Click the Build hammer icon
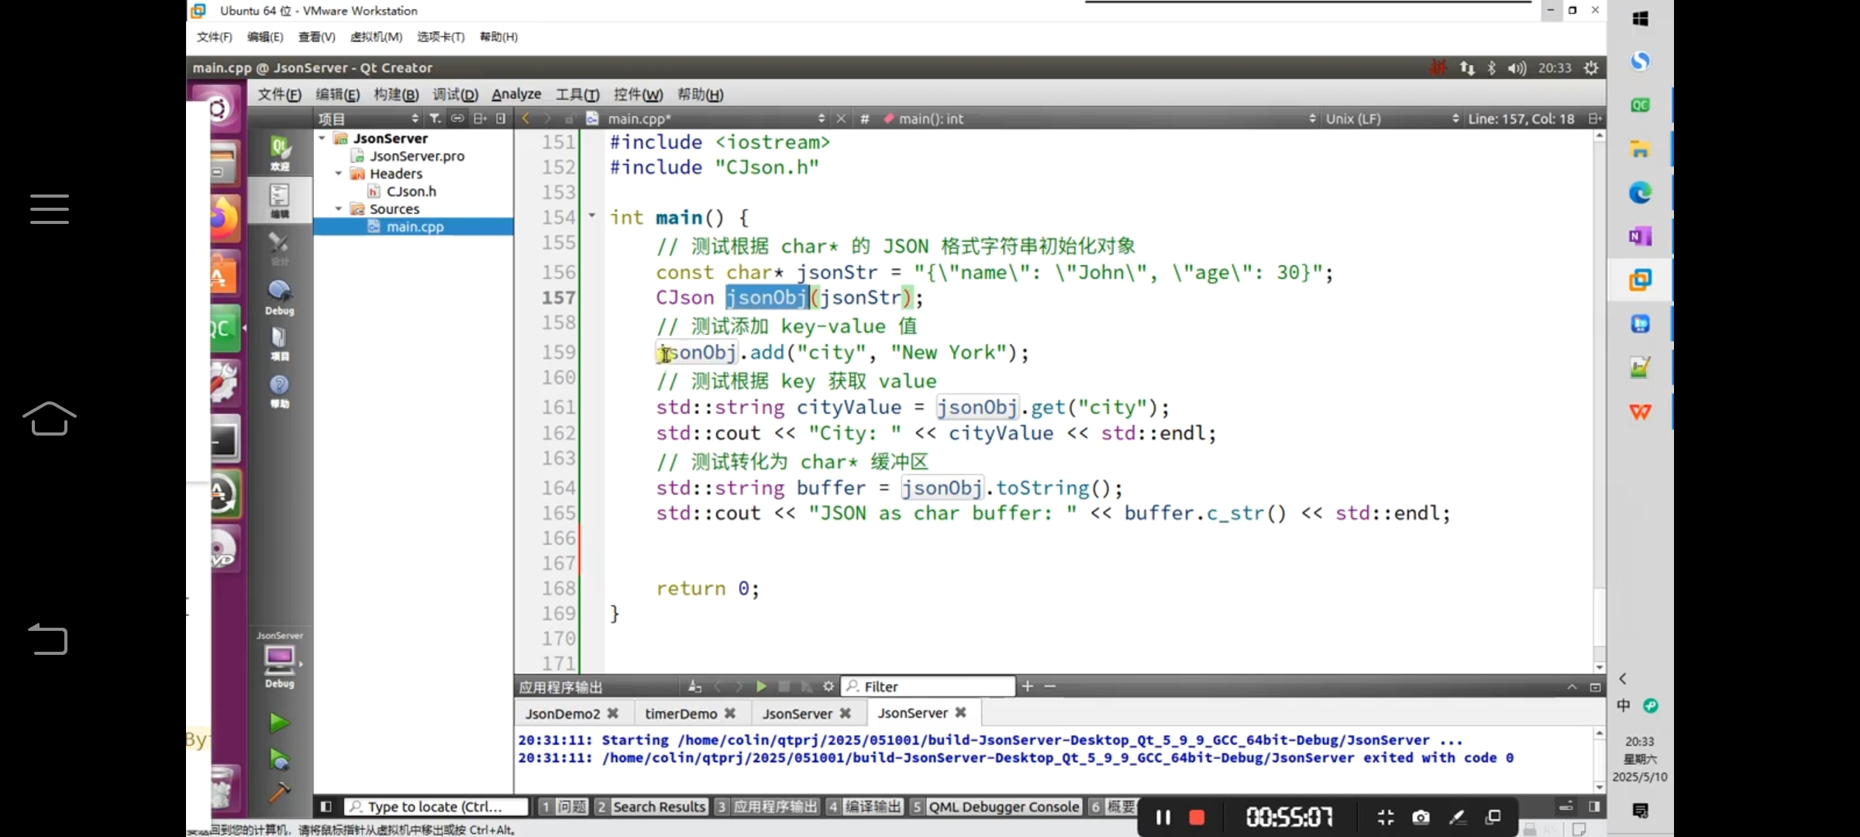The height and width of the screenshot is (837, 1860). pyautogui.click(x=279, y=792)
